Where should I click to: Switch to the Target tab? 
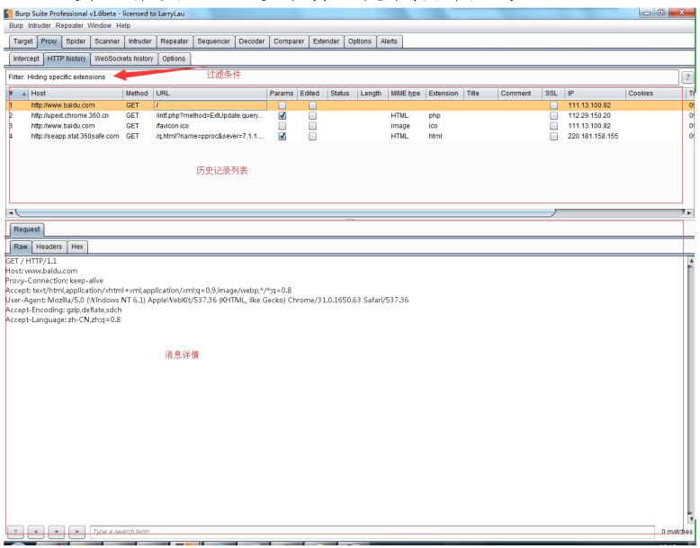click(x=22, y=41)
